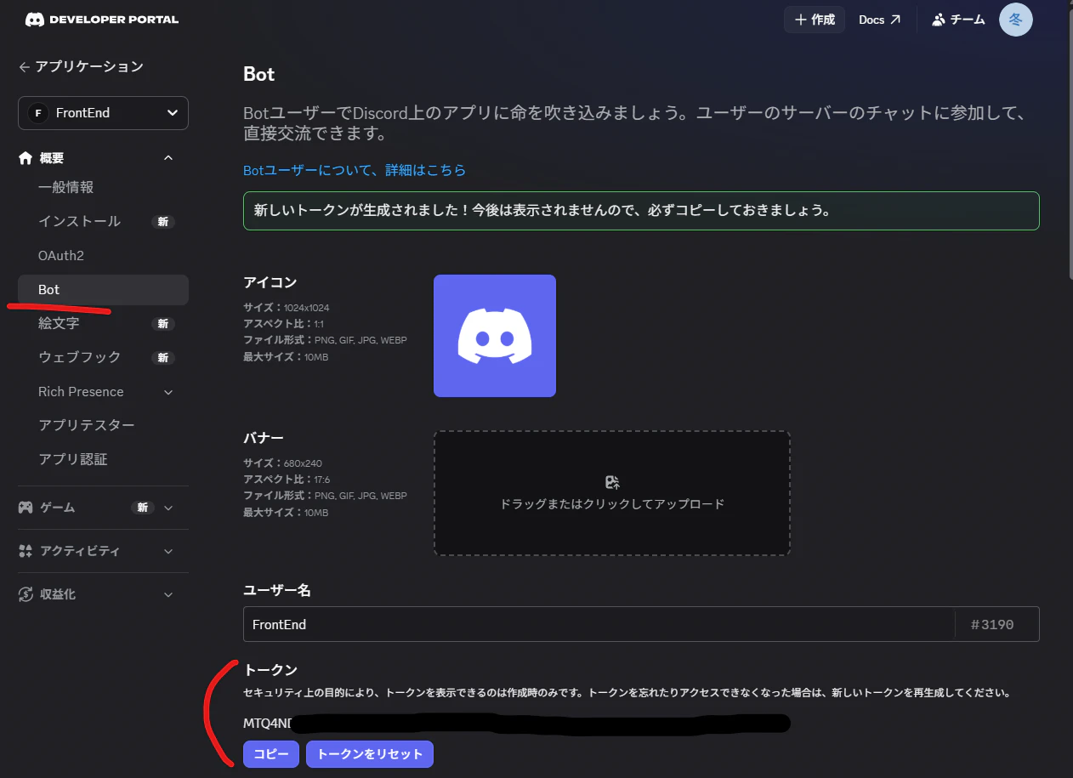The height and width of the screenshot is (778, 1073).
Task: Click the 新 badge beside ウェブフック
Action: [163, 358]
